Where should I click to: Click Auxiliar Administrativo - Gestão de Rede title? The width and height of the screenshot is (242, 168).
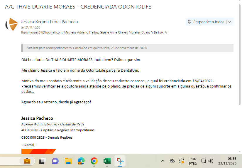(53, 124)
